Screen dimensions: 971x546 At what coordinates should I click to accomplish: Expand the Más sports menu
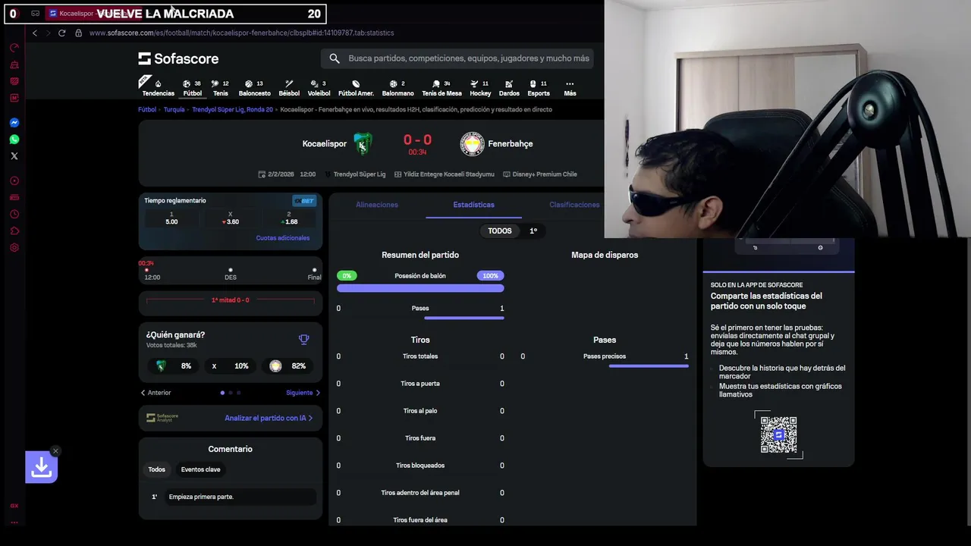tap(570, 88)
